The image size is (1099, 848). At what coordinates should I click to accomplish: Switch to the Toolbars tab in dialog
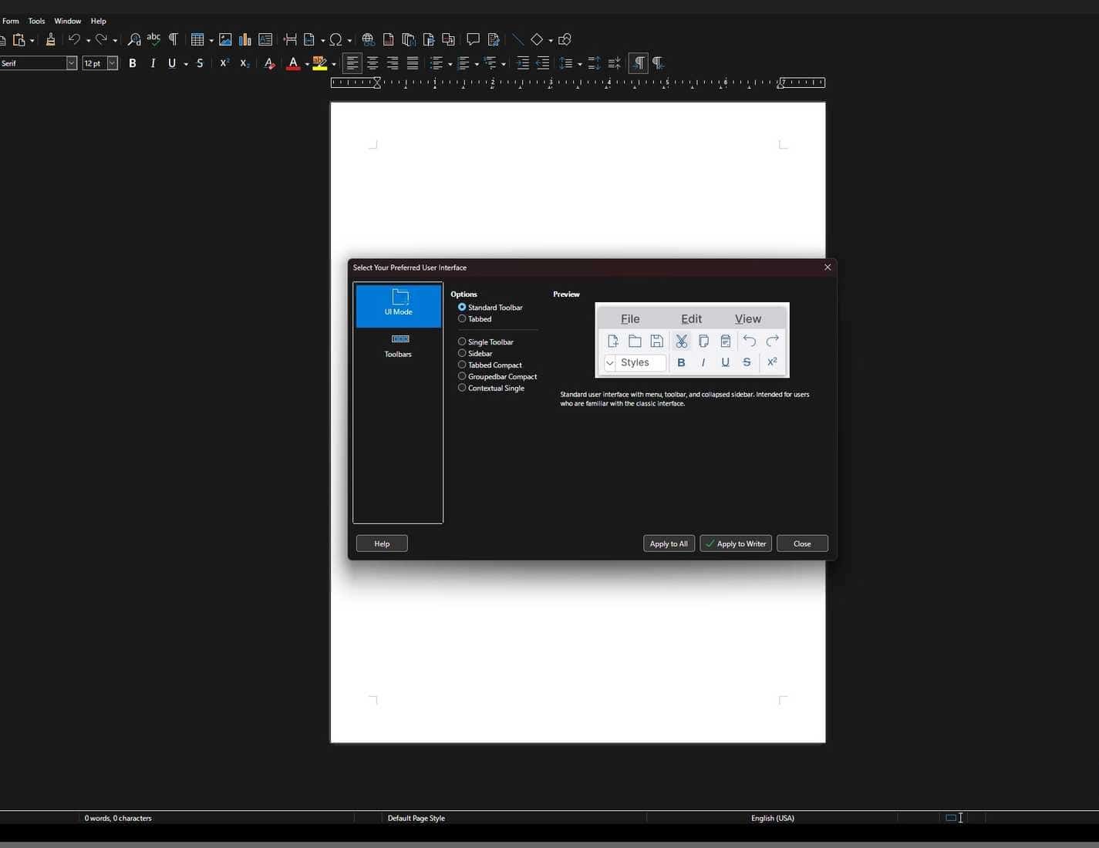(x=398, y=346)
